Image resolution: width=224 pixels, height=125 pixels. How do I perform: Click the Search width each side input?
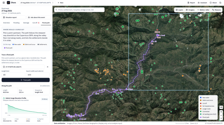[x=38, y=75]
